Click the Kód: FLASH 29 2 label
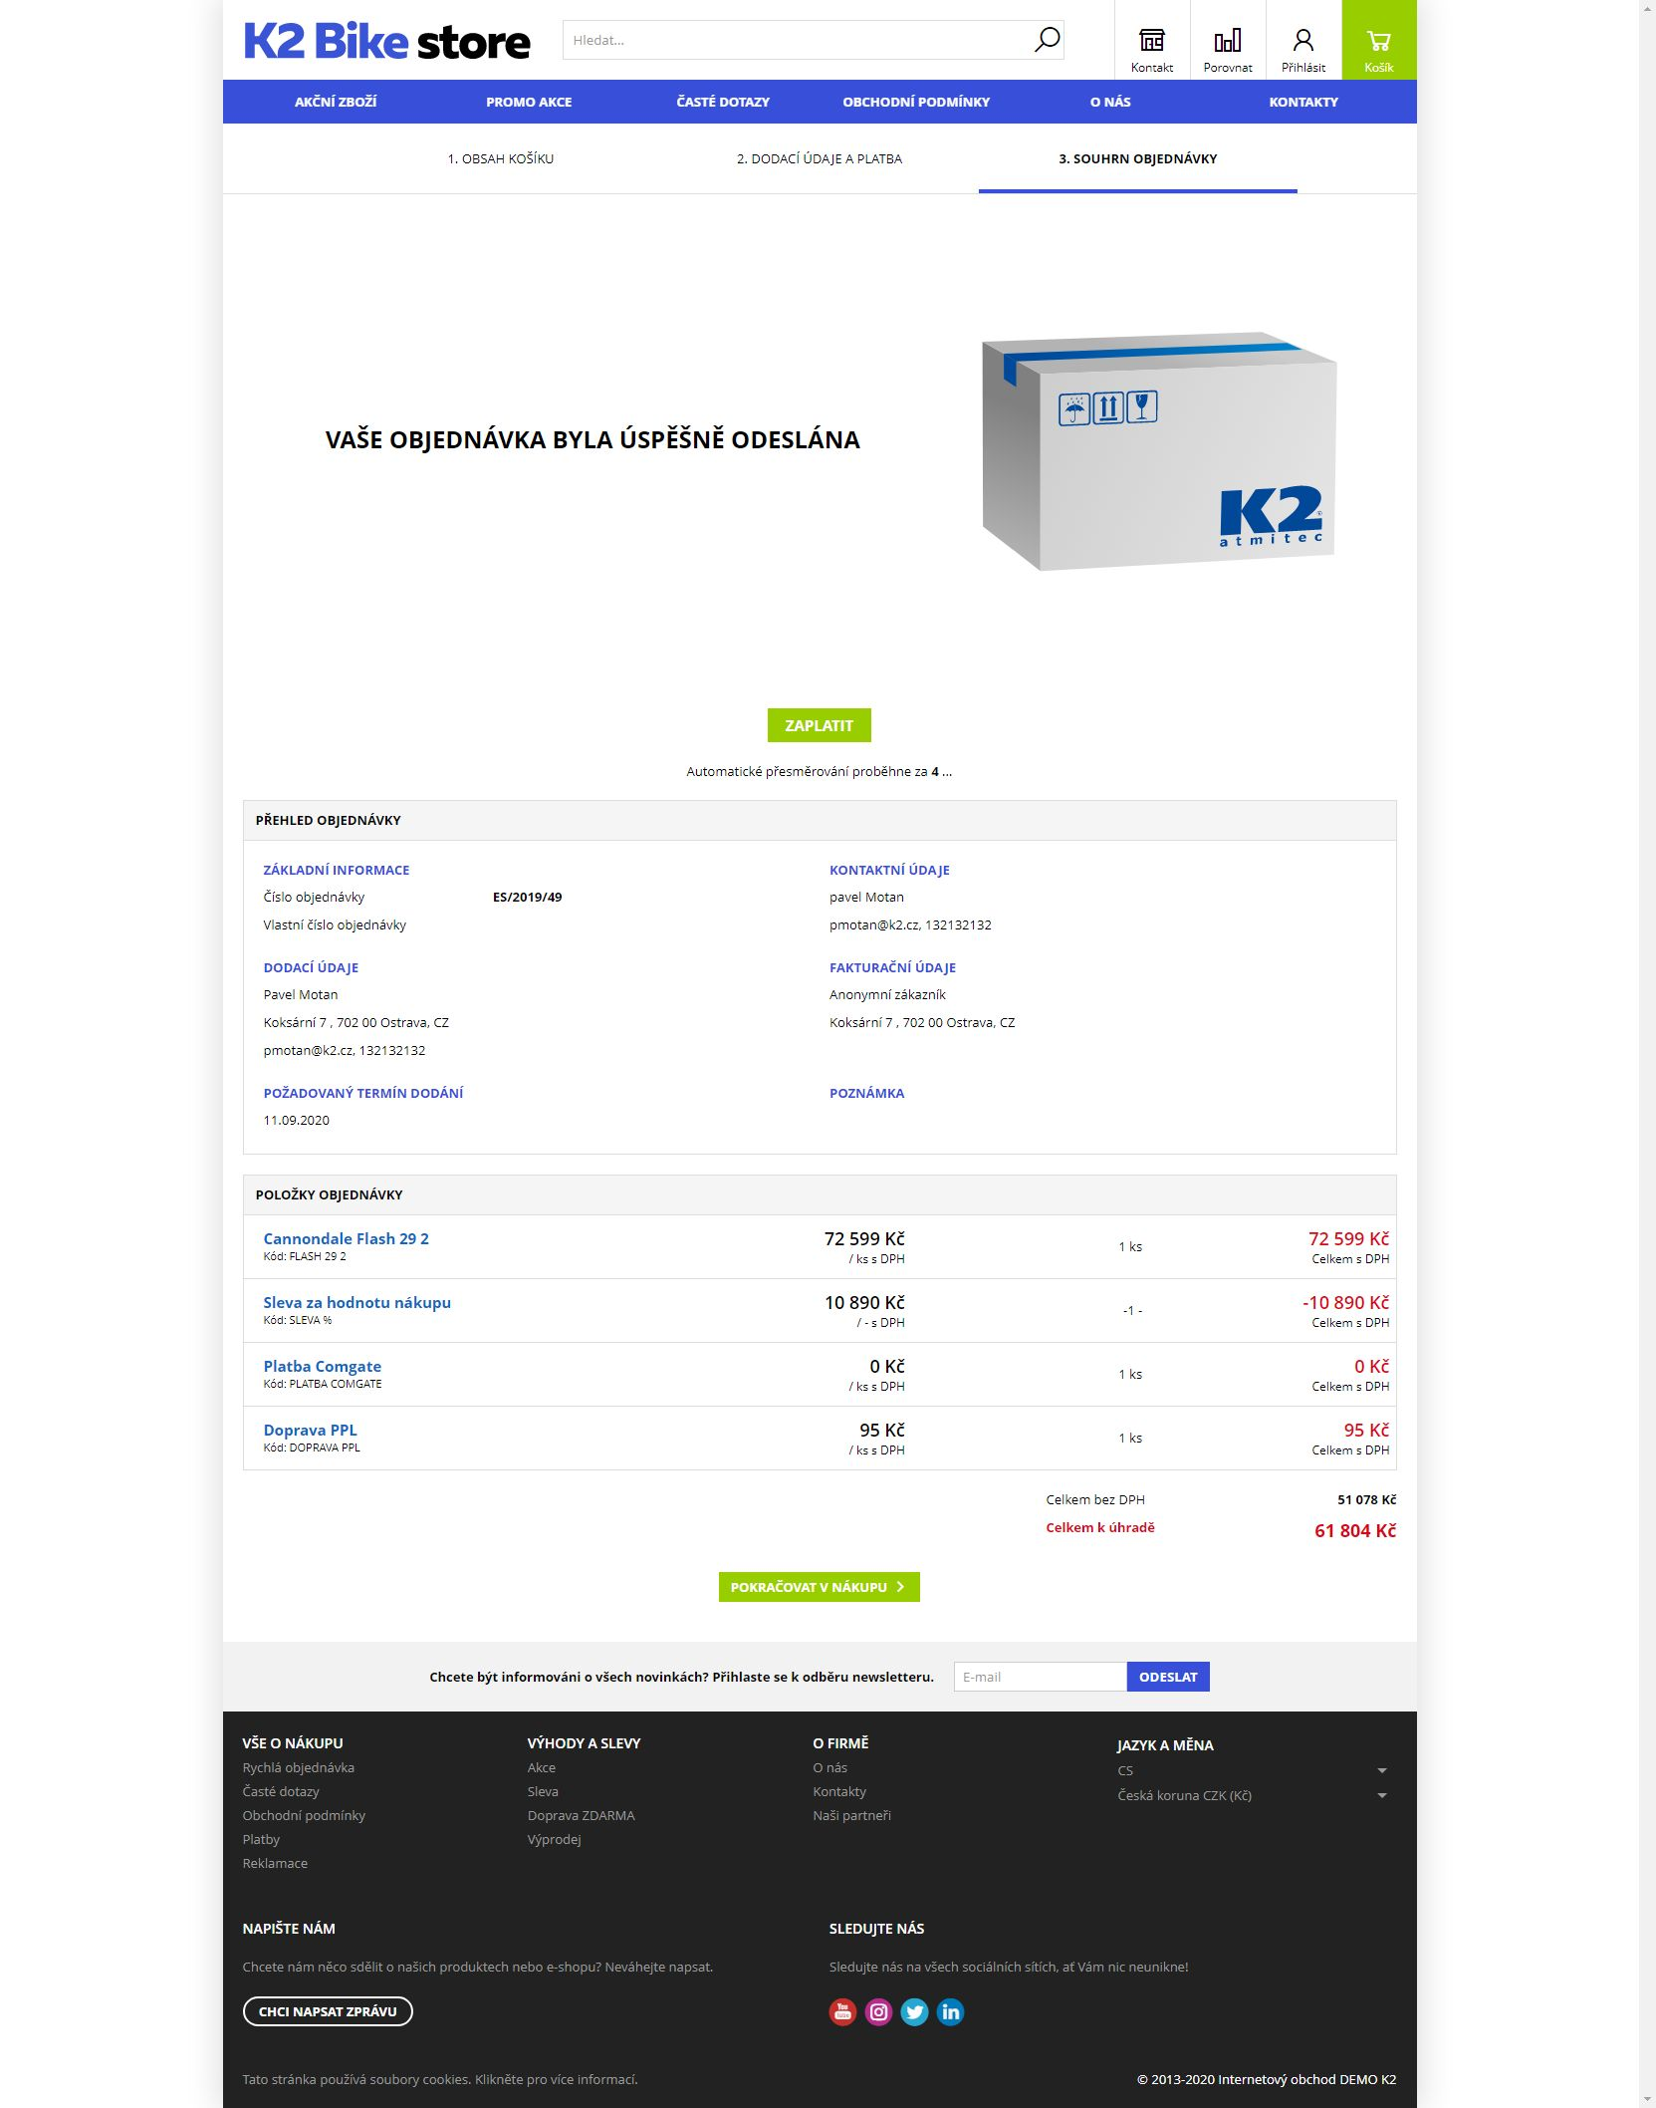This screenshot has height=2108, width=1656. coord(305,1256)
